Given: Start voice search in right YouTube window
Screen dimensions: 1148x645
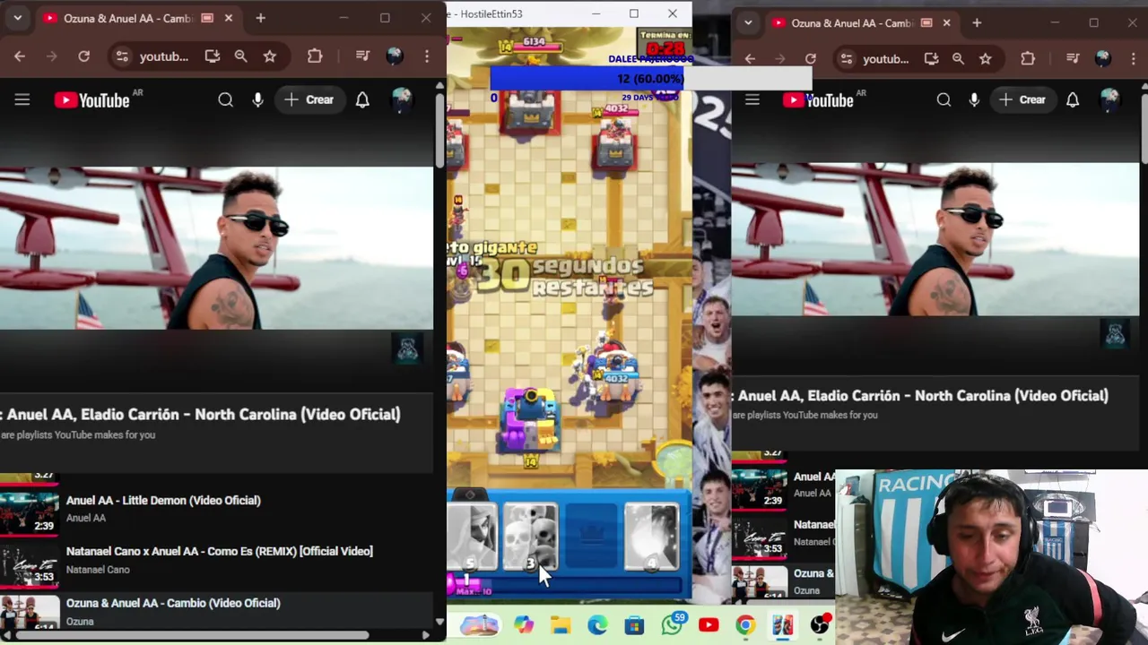Looking at the screenshot, I should (974, 100).
